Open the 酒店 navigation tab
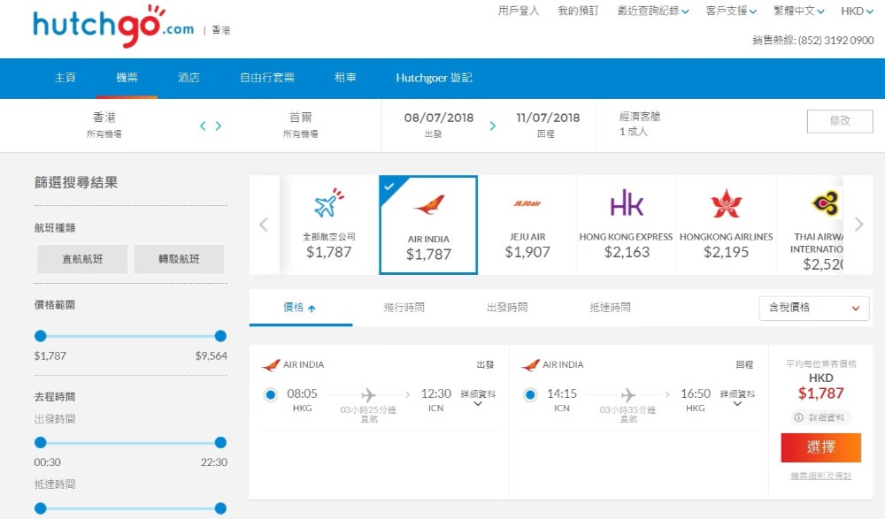 pos(189,78)
